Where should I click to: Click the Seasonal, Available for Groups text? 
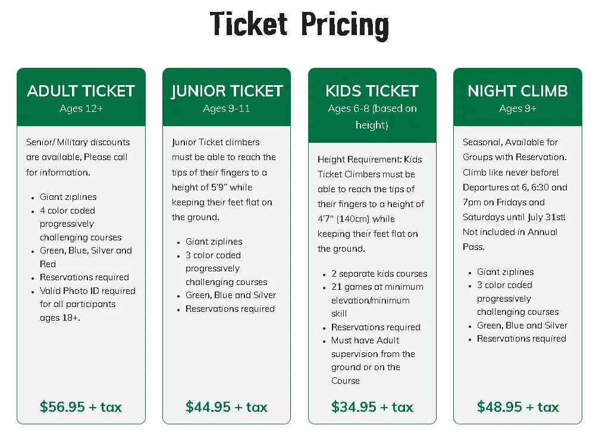click(x=515, y=149)
